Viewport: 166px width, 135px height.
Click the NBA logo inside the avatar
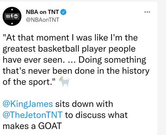click(x=9, y=17)
